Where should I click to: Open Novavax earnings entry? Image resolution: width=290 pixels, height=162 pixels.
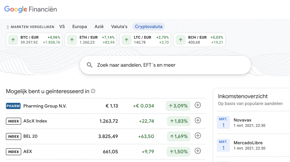coord(253,122)
